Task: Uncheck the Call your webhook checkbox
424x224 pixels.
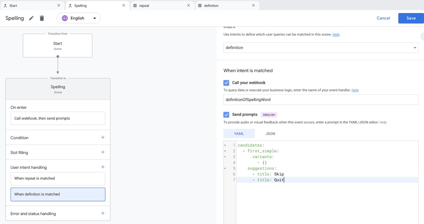Action: 226,83
